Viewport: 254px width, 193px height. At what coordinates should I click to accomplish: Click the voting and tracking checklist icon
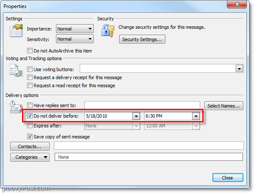click(16, 71)
